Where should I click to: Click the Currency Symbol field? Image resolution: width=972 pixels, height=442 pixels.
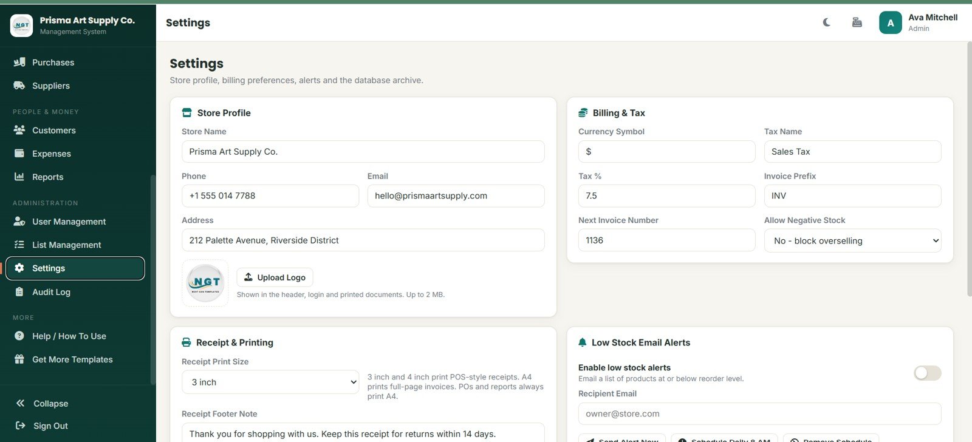667,151
